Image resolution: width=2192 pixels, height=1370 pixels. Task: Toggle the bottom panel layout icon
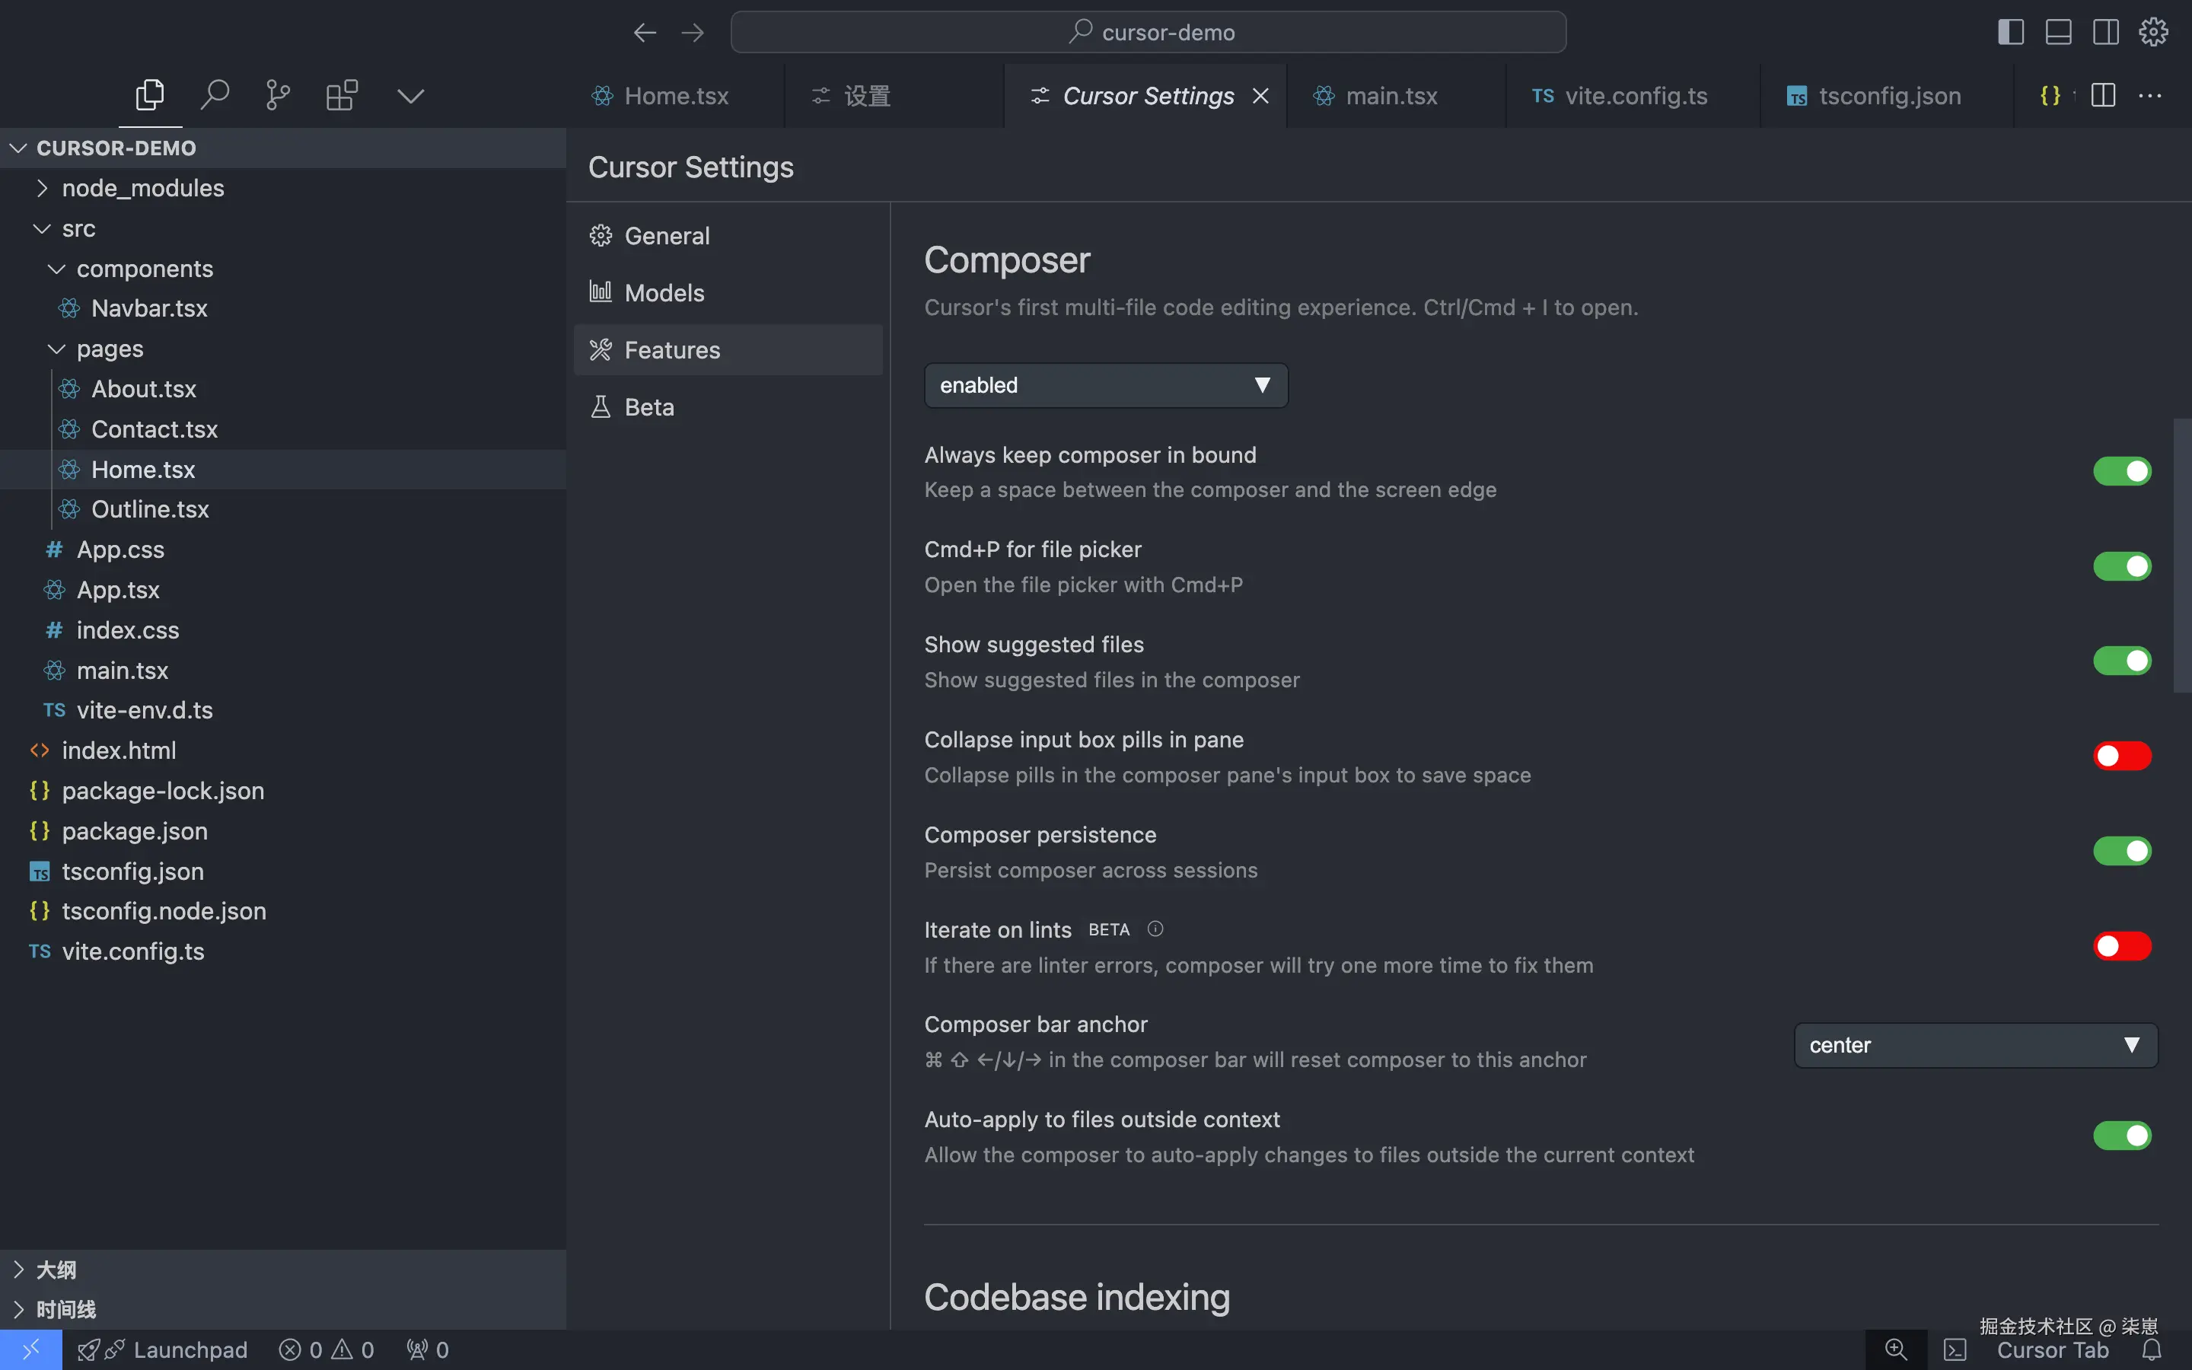coord(2058,33)
